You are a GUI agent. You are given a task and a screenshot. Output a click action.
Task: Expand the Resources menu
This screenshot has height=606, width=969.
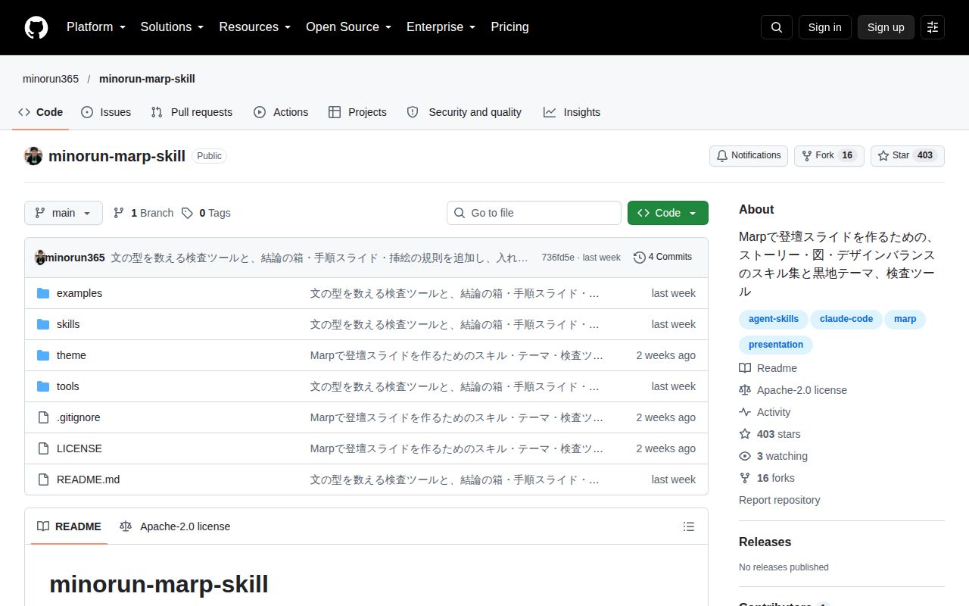point(255,27)
